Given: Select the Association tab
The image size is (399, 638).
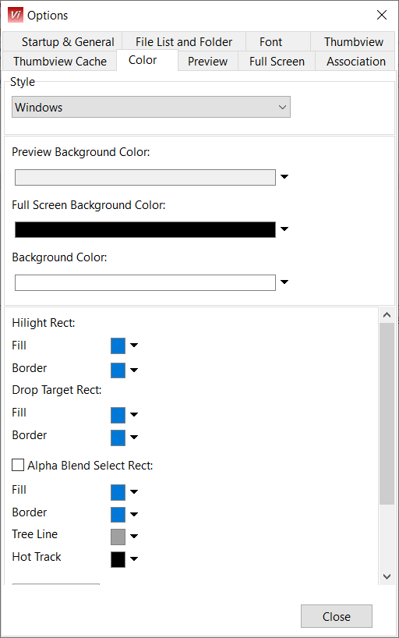Looking at the screenshot, I should 355,62.
